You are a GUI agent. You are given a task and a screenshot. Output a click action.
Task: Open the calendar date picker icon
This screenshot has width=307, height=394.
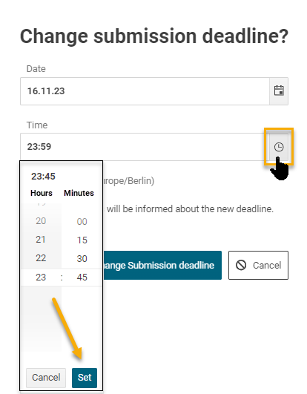(279, 91)
